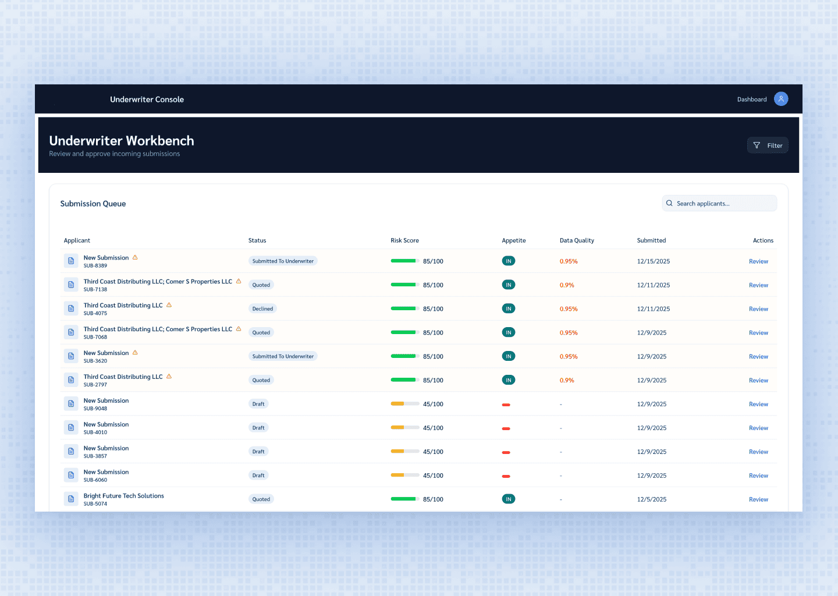838x596 pixels.
Task: Sort by Risk Score column header
Action: [x=404, y=240]
